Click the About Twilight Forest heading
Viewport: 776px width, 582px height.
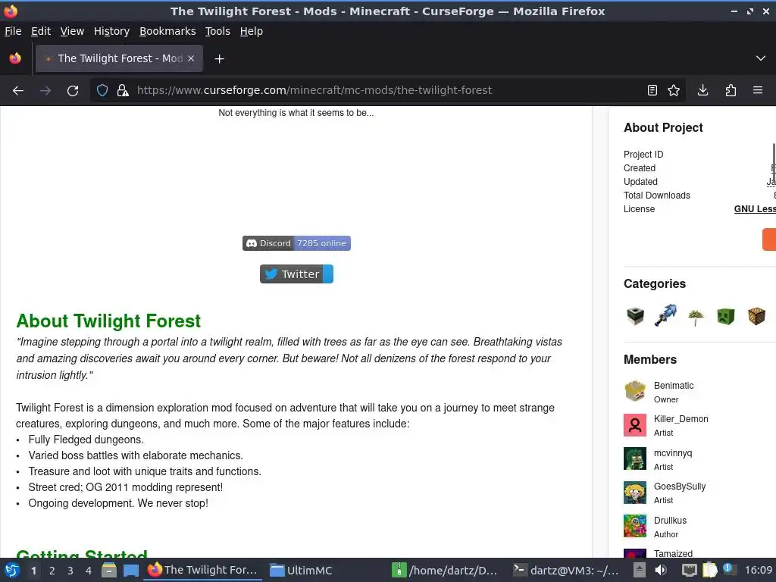[x=108, y=321]
